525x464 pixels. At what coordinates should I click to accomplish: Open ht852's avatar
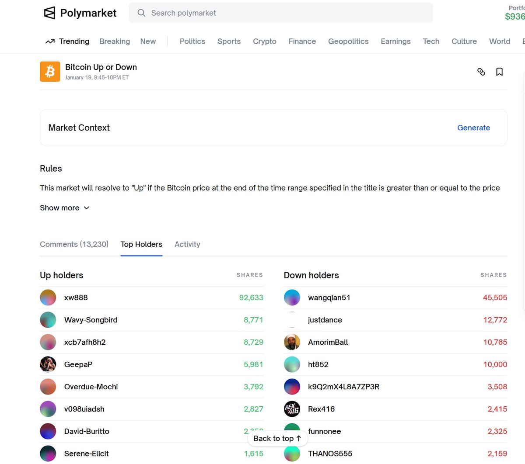pos(292,364)
